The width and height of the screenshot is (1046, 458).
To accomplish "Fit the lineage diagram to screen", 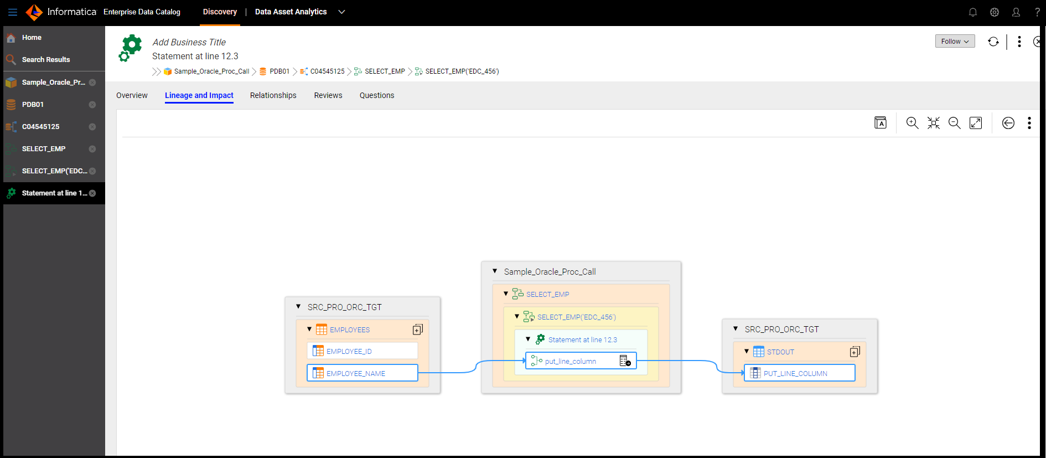I will pyautogui.click(x=934, y=123).
